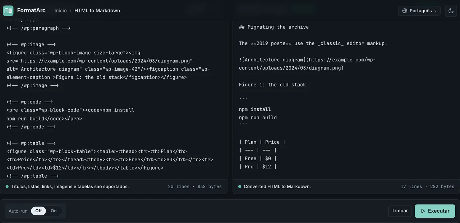Click the play icon on Executar
460x223 pixels.
tap(423, 211)
